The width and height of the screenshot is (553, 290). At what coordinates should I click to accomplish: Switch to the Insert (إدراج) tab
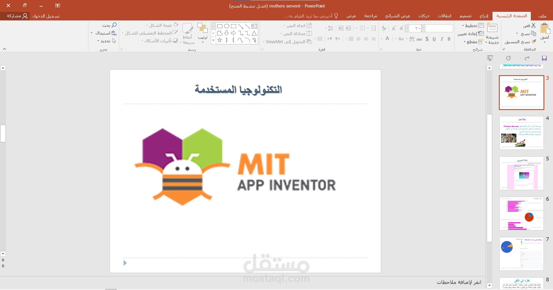484,16
